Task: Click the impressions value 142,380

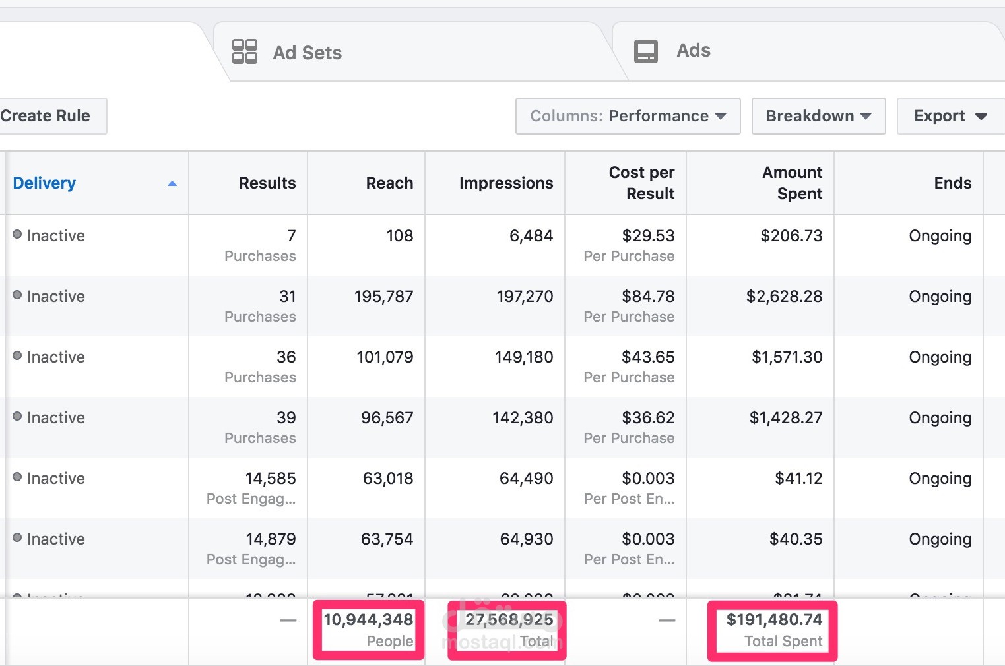Action: [x=523, y=418]
